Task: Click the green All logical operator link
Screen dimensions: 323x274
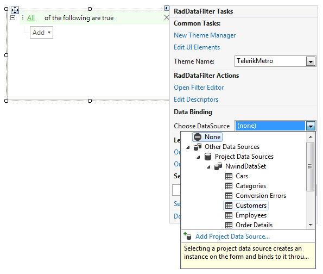Action: [31, 18]
